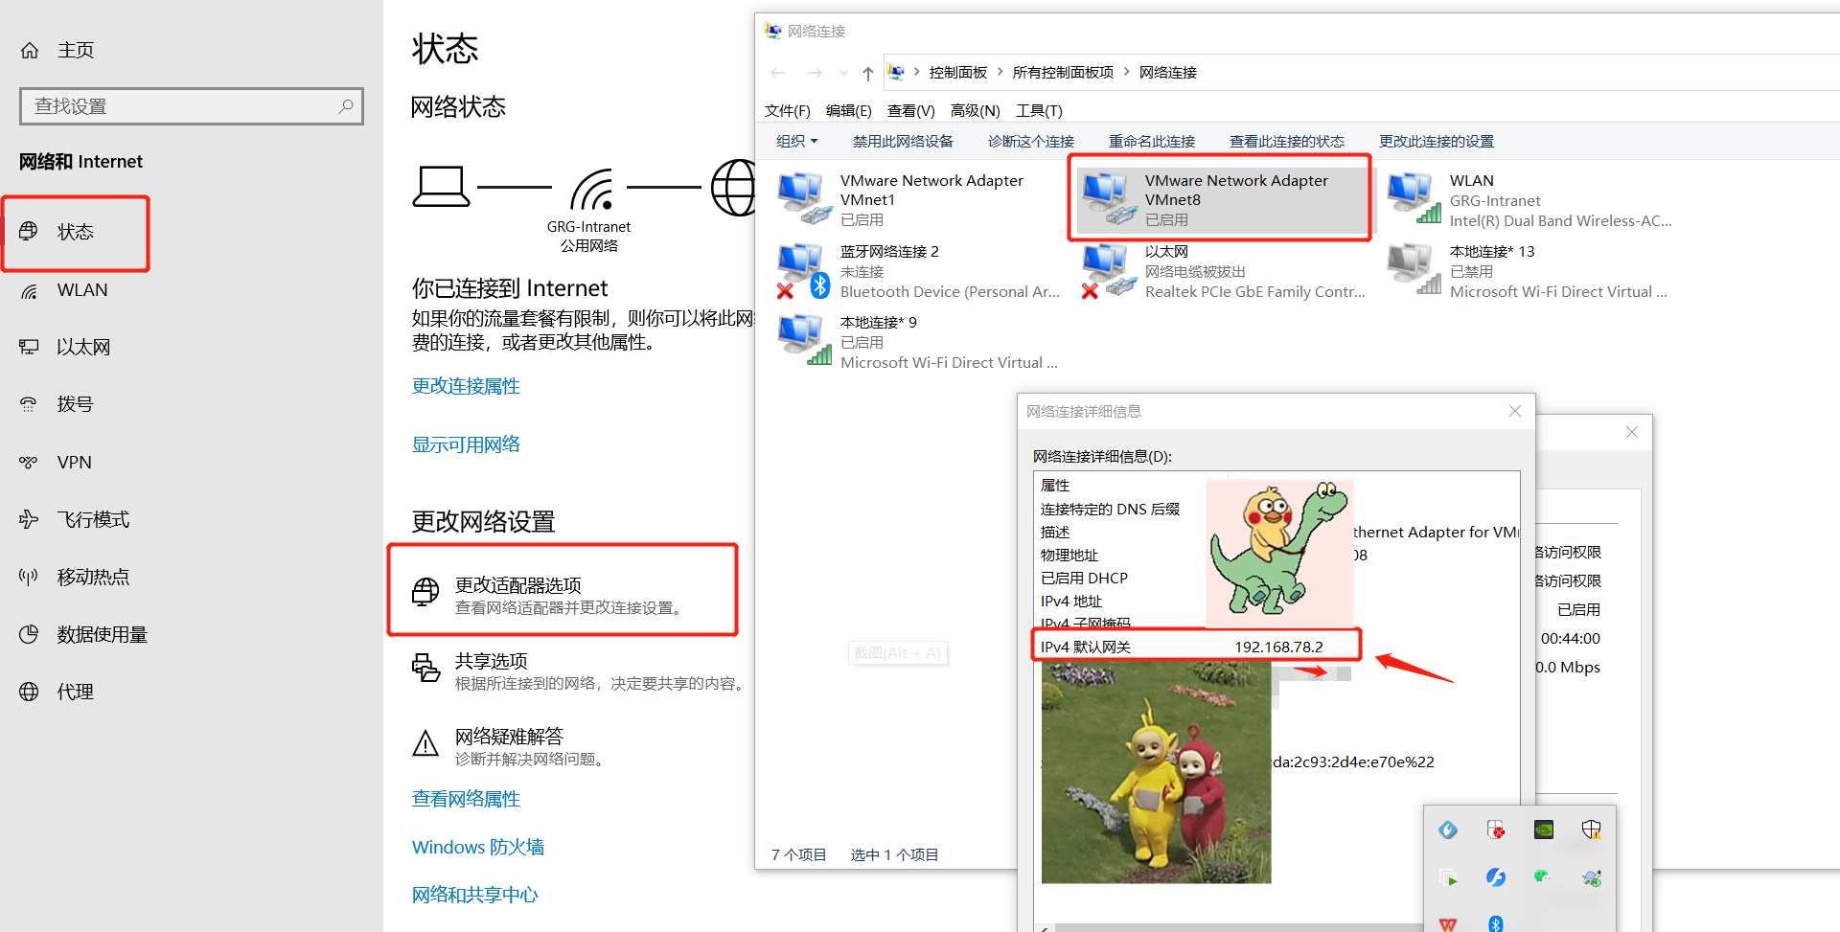Select VMware Network Adapter VMnet8
Viewport: 1840px width, 932px height.
pyautogui.click(x=1224, y=199)
